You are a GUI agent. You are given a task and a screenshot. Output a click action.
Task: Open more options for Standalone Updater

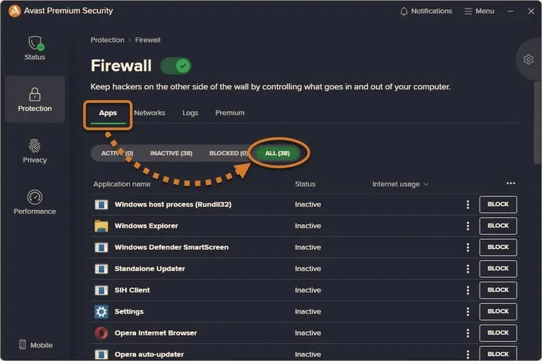[x=467, y=269]
